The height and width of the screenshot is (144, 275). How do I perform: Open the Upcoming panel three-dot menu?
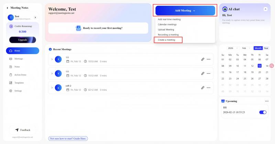coord(267,101)
